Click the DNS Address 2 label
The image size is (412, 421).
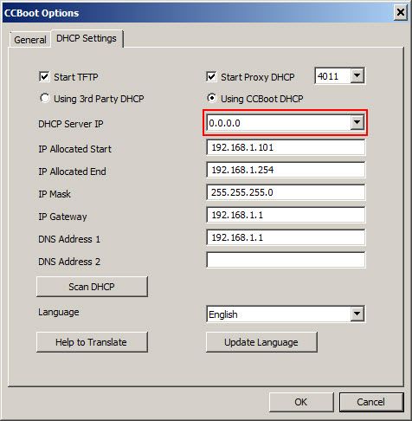pos(69,262)
